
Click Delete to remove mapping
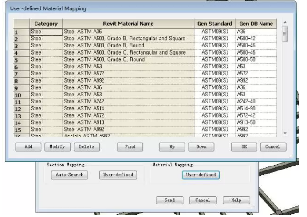[86, 147]
